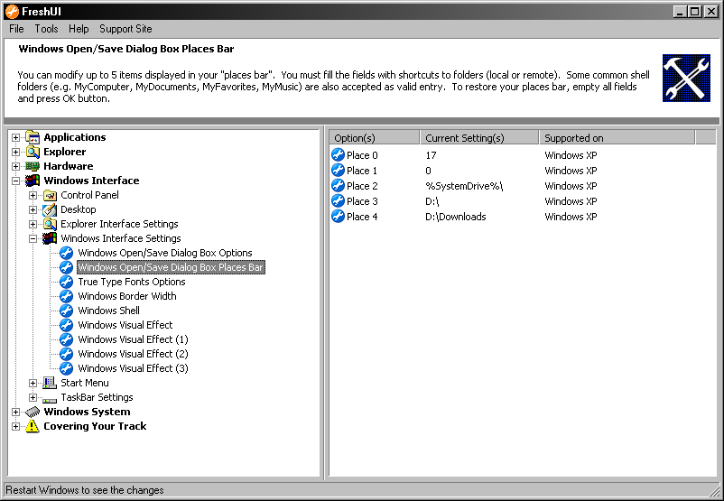The image size is (724, 501).
Task: Expand the Applications tree node
Action: point(15,137)
